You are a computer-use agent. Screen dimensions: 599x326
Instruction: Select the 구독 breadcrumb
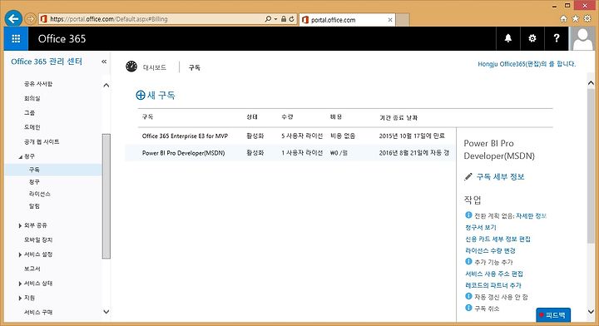click(195, 67)
